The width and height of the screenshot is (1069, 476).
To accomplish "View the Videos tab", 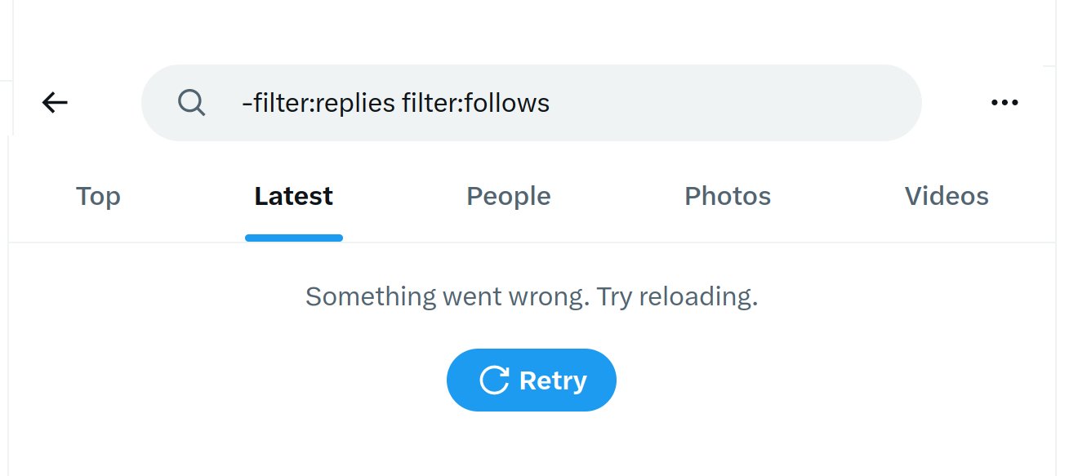I will 947,196.
